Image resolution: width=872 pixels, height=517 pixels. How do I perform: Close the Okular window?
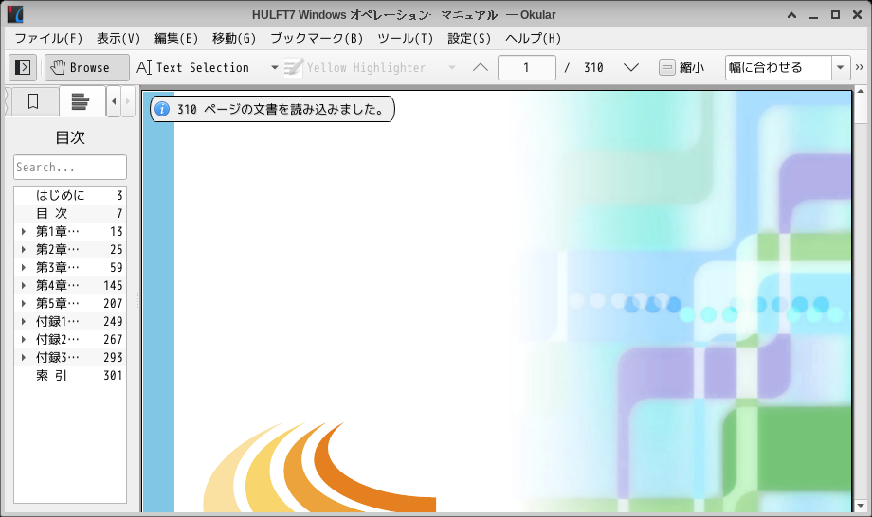[x=858, y=15]
